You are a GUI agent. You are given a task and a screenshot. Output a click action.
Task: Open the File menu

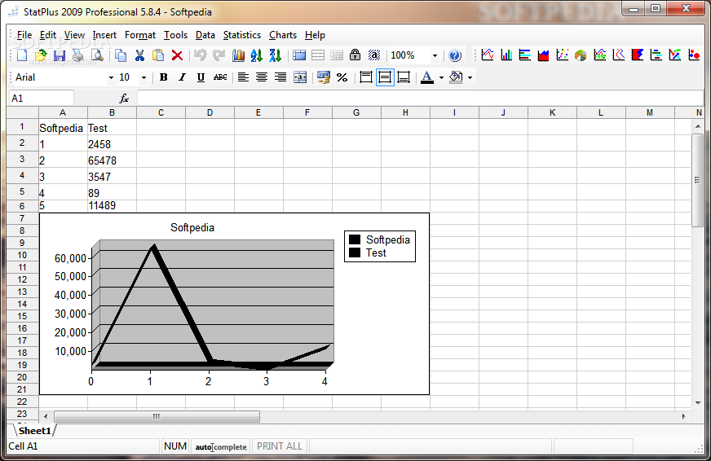24,35
